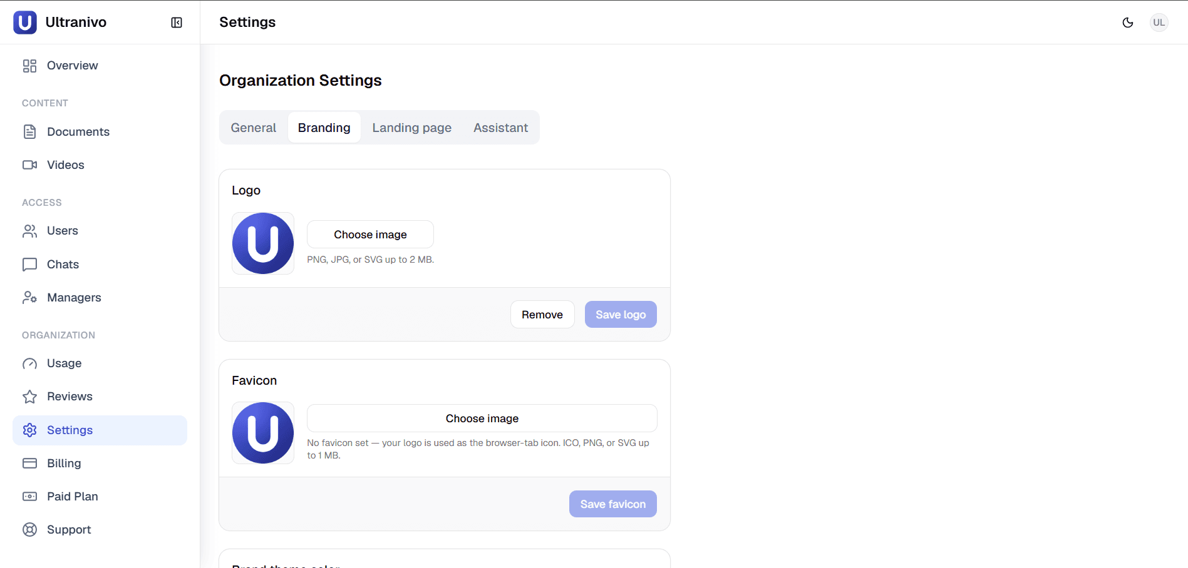Open Overview grid icon in sidebar
Image resolution: width=1188 pixels, height=568 pixels.
coord(29,66)
